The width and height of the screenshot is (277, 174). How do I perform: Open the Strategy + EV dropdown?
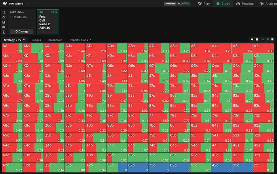(x=14, y=40)
